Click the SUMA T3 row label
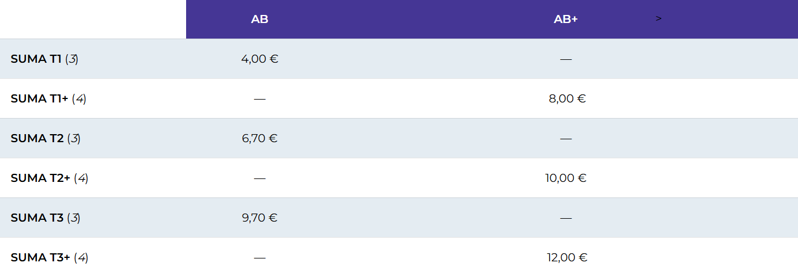The height and width of the screenshot is (274, 798). tap(46, 218)
